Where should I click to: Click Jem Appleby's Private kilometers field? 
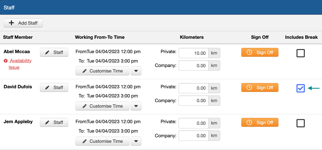pos(193,123)
